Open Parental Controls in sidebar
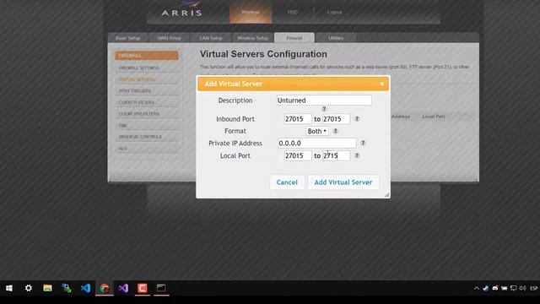540x304 pixels. pyautogui.click(x=147, y=137)
